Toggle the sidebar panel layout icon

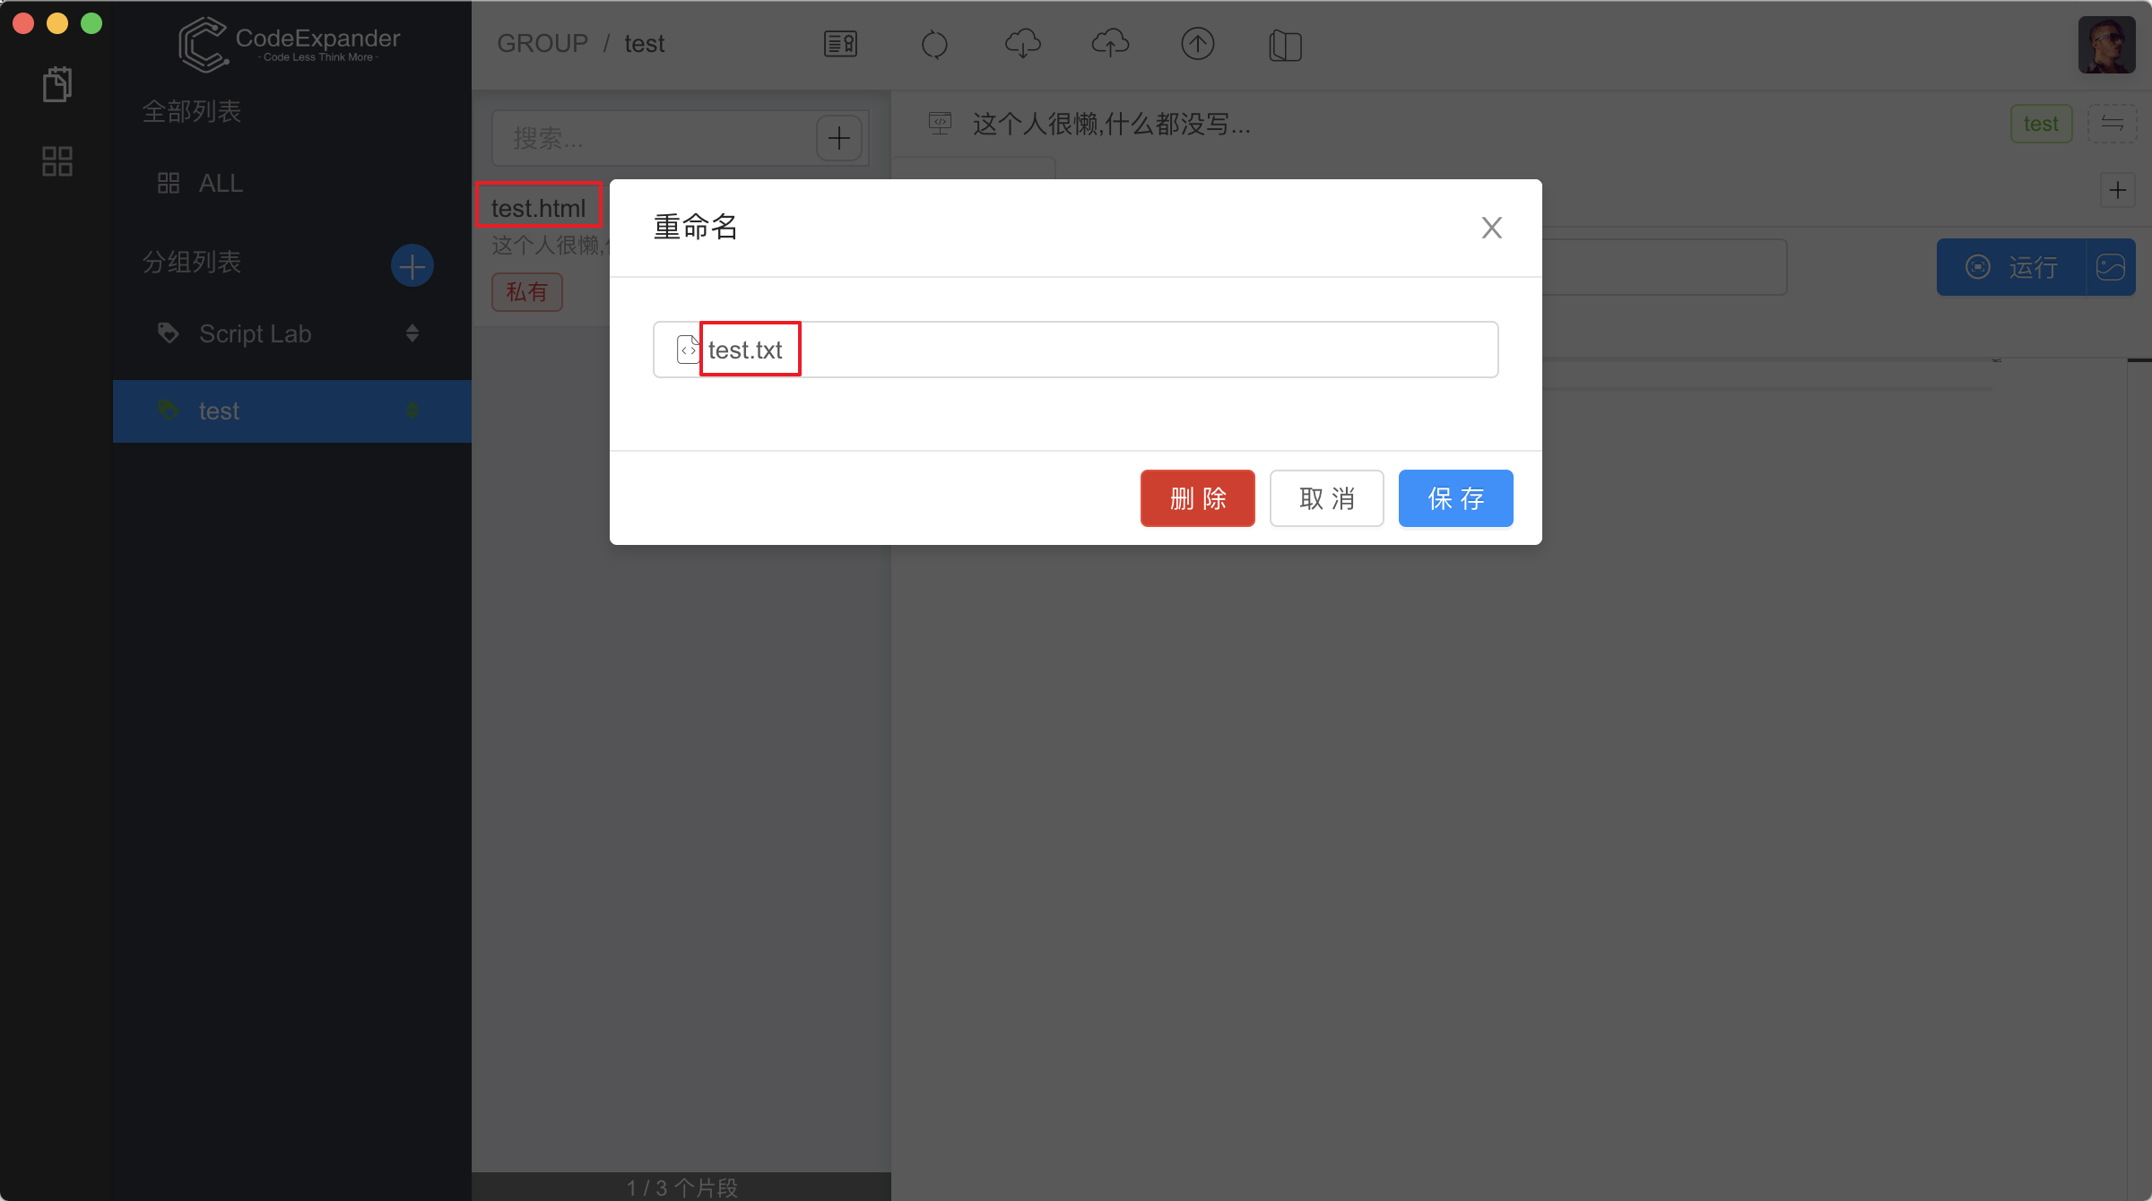pyautogui.click(x=1285, y=45)
